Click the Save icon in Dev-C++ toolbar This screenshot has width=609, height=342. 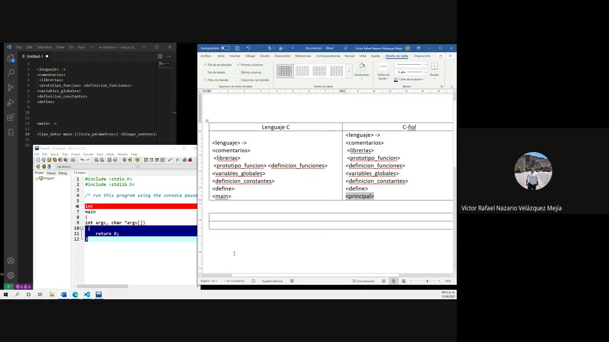(49, 160)
